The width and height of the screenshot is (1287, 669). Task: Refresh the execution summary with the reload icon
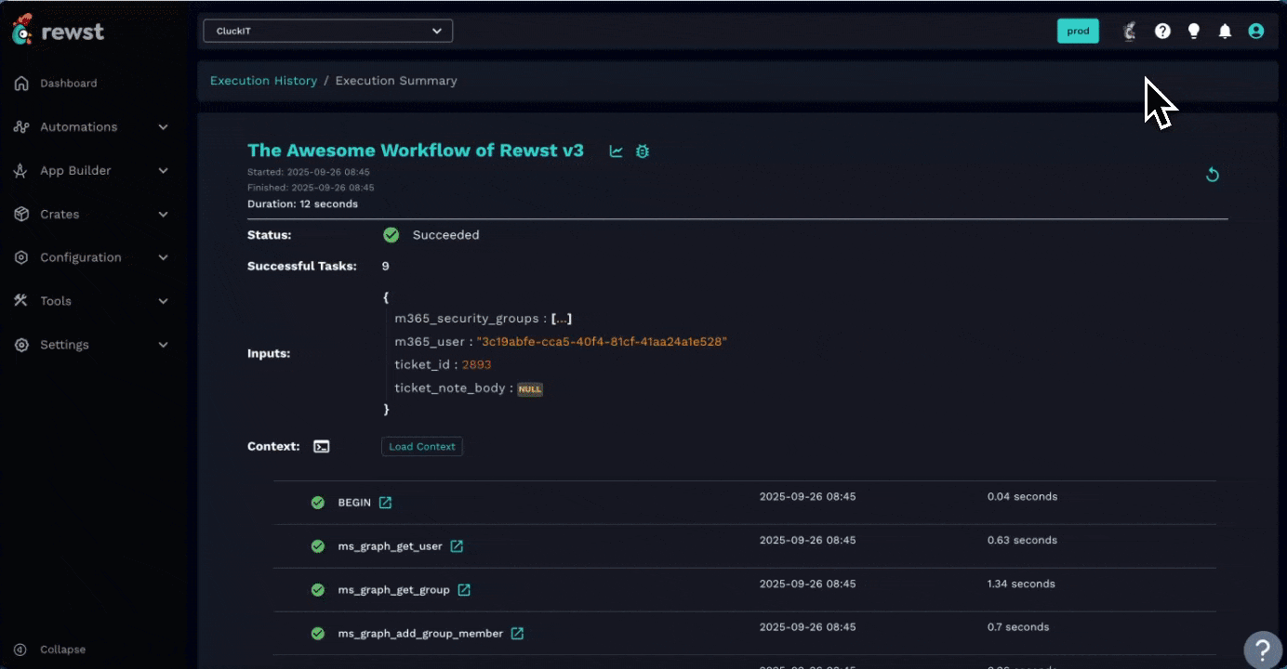[1212, 174]
